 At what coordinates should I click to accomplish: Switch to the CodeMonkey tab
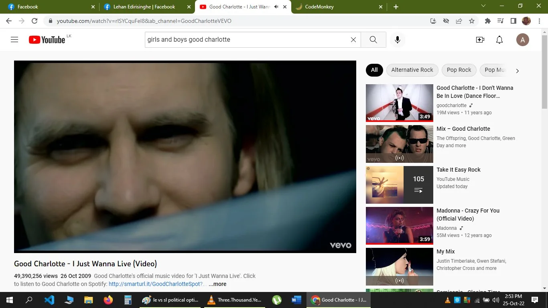339,7
